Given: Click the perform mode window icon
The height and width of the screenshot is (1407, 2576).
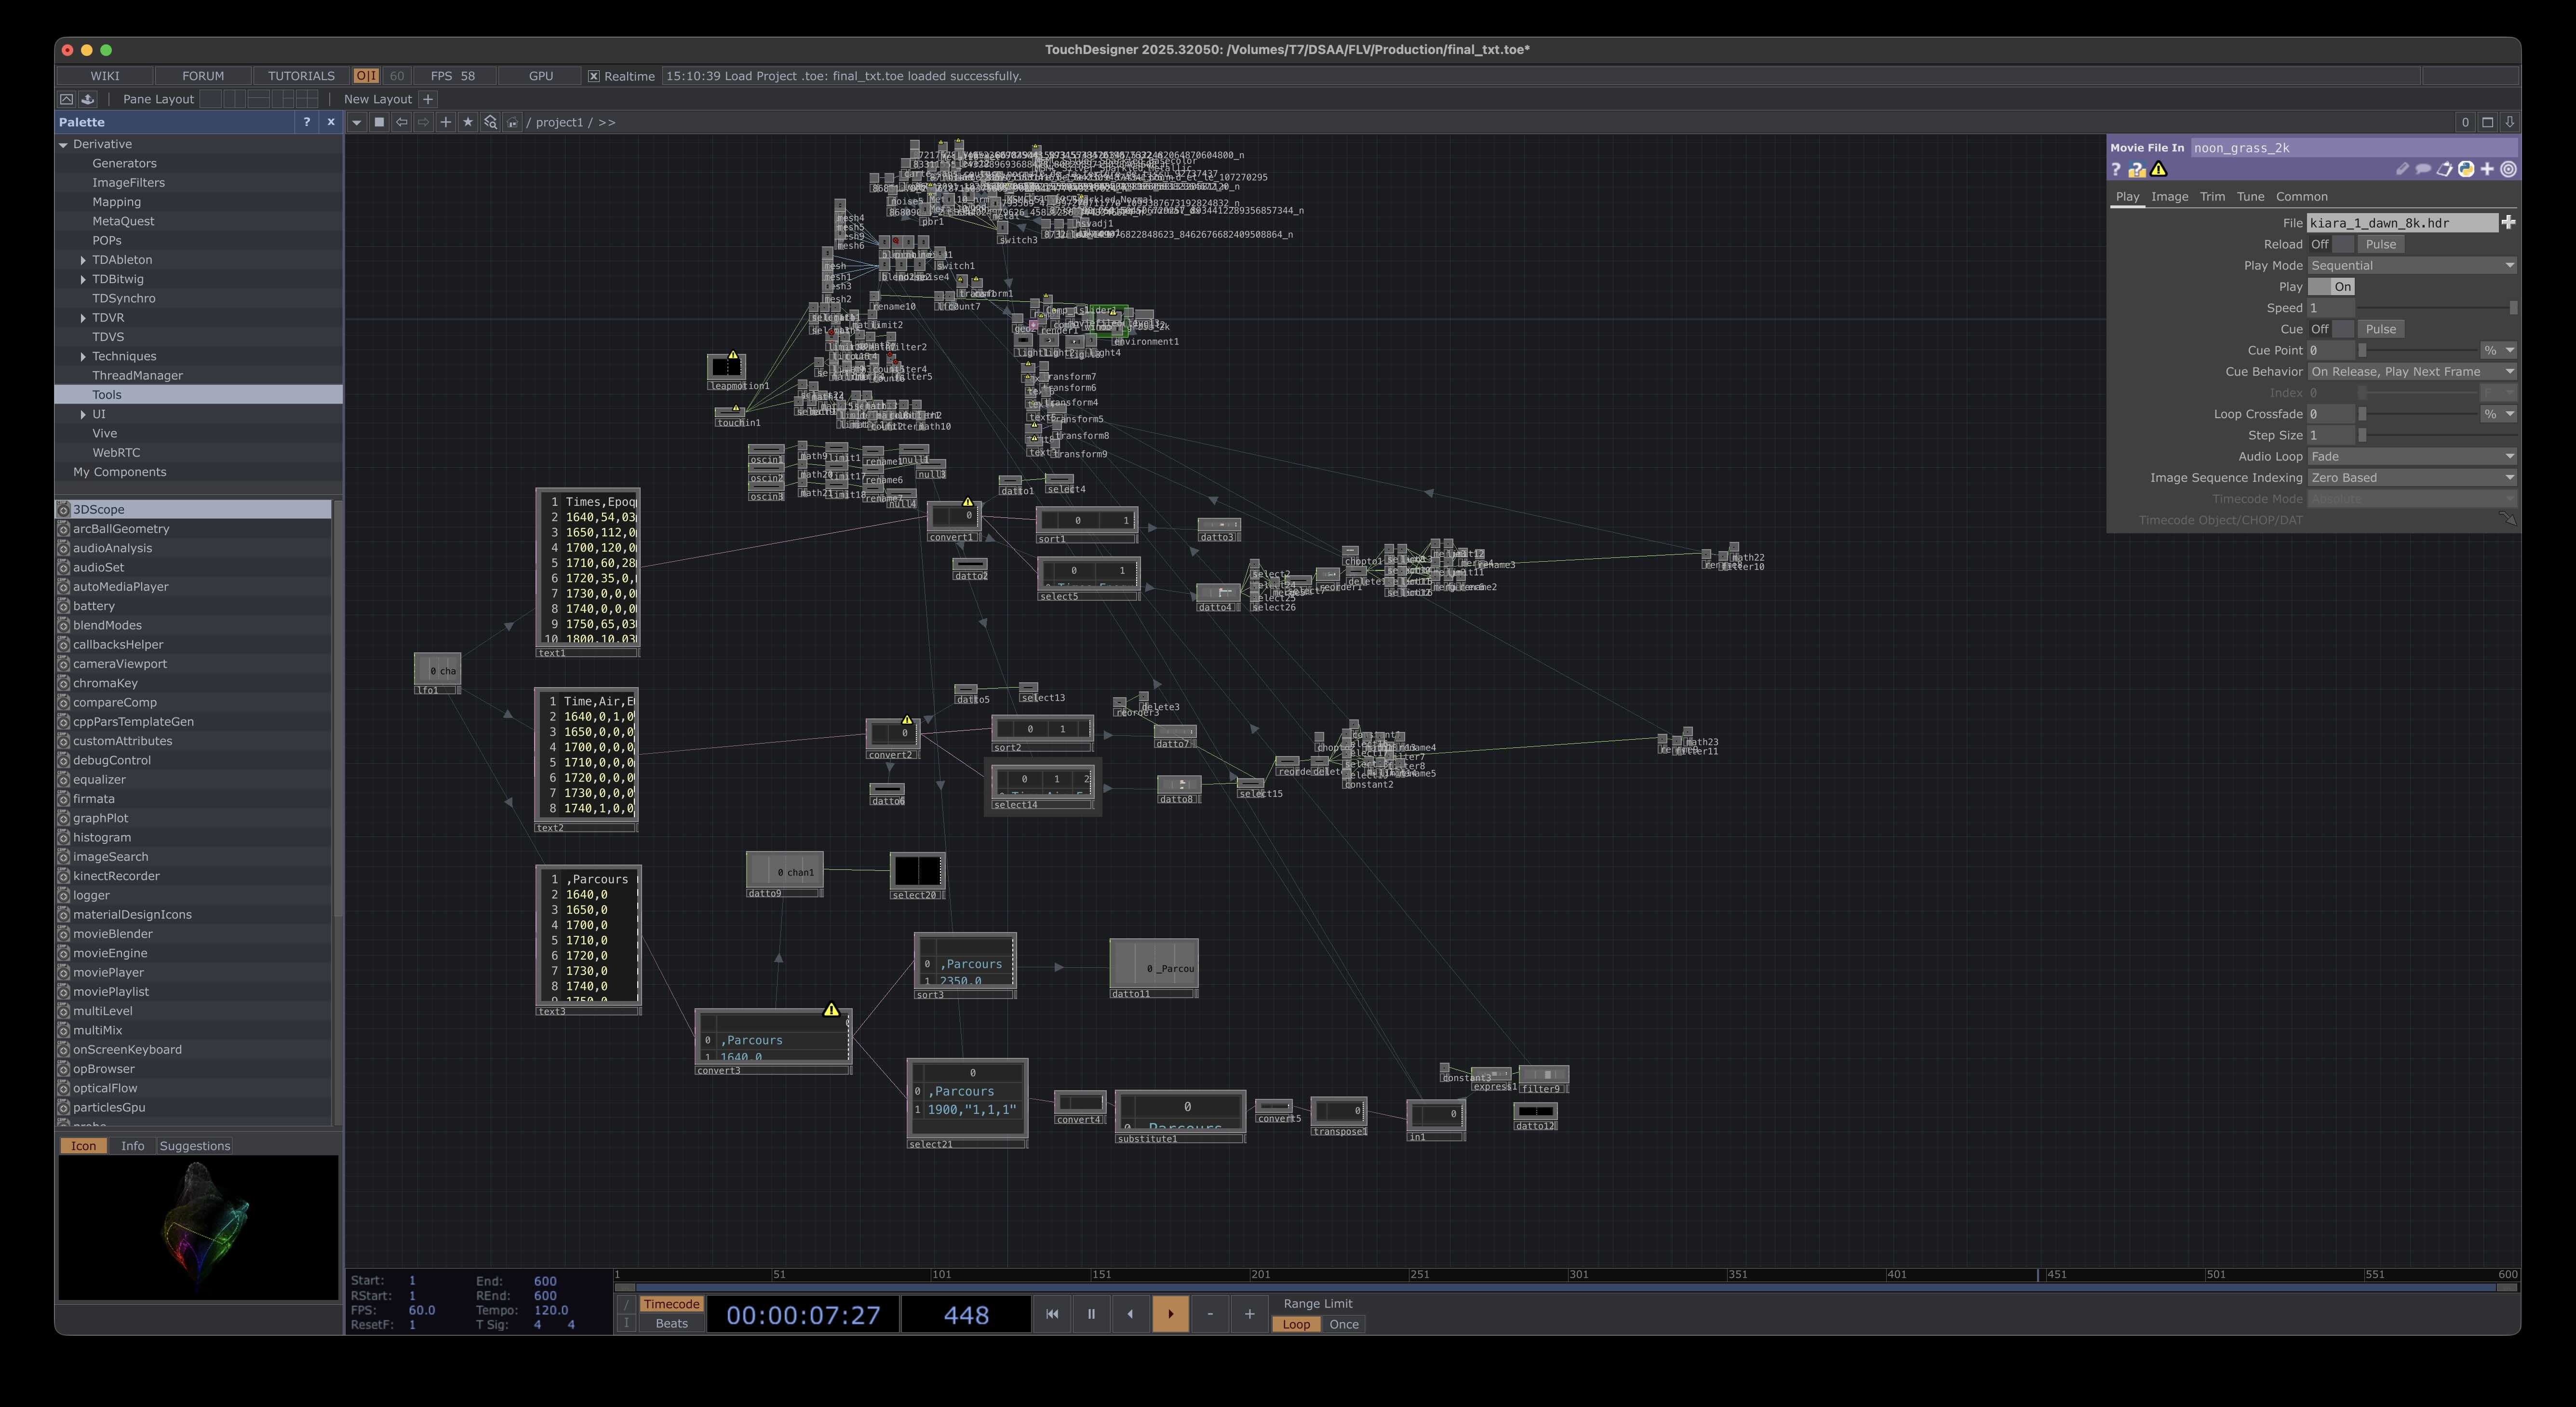Looking at the screenshot, I should point(66,99).
